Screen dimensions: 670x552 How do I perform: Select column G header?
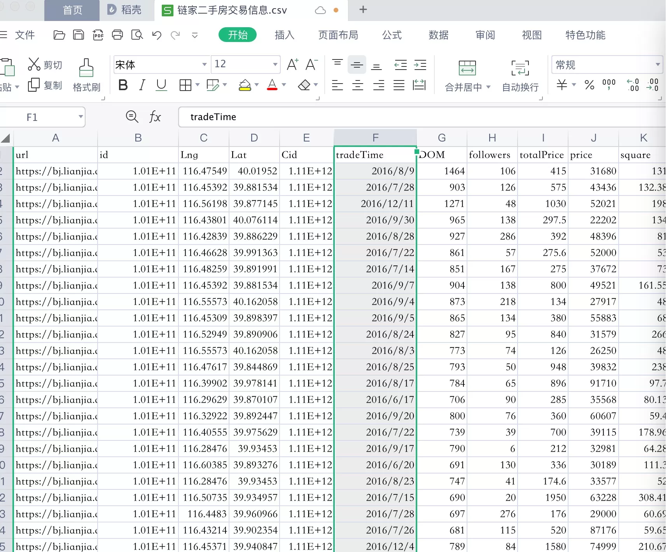point(441,138)
